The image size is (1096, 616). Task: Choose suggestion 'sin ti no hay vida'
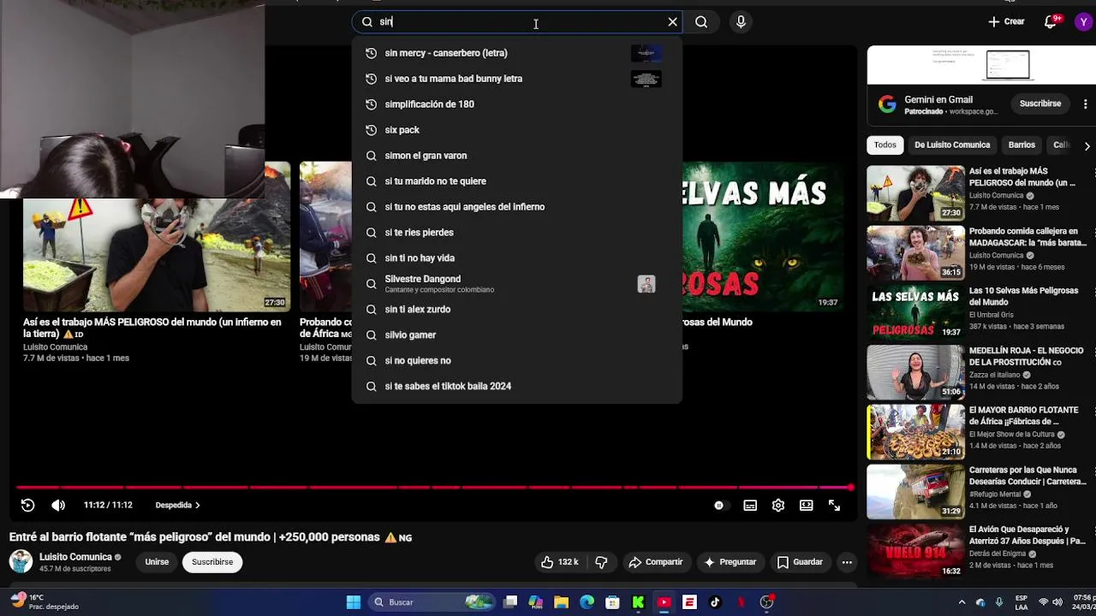(517, 258)
